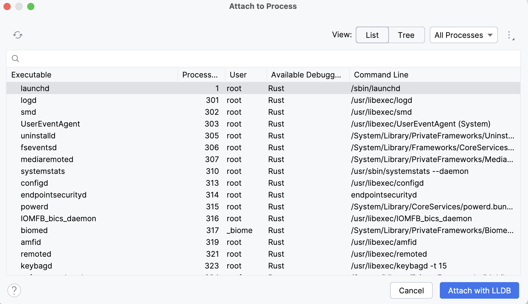This screenshot has height=304, width=528.
Task: Sort processes by the User column
Action: pyautogui.click(x=238, y=75)
